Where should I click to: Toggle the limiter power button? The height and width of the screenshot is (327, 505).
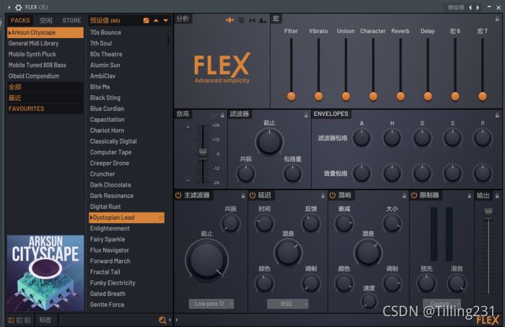[414, 195]
